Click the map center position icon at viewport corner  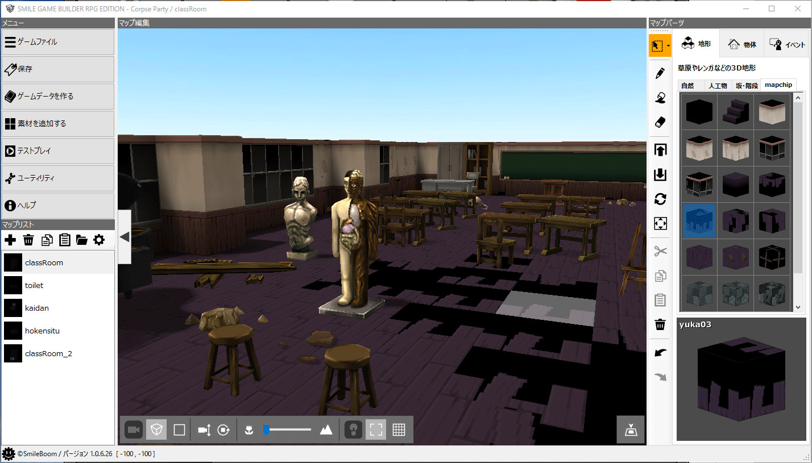(x=631, y=430)
